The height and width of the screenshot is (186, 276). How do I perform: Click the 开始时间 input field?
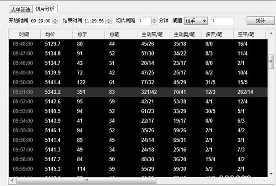(x=40, y=21)
